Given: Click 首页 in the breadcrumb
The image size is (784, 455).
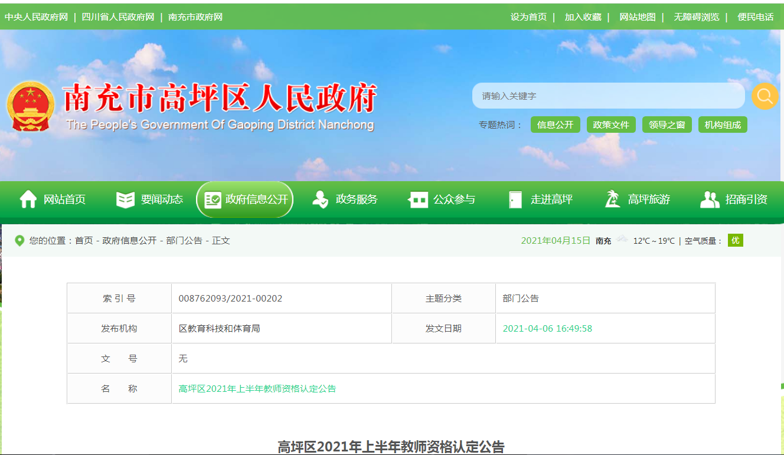Looking at the screenshot, I should tap(84, 241).
